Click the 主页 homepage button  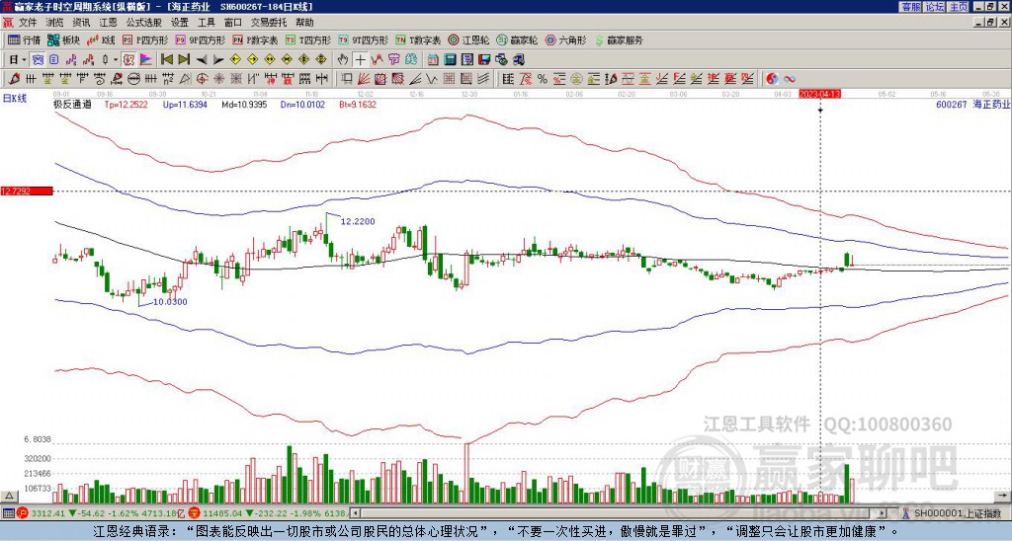959,7
